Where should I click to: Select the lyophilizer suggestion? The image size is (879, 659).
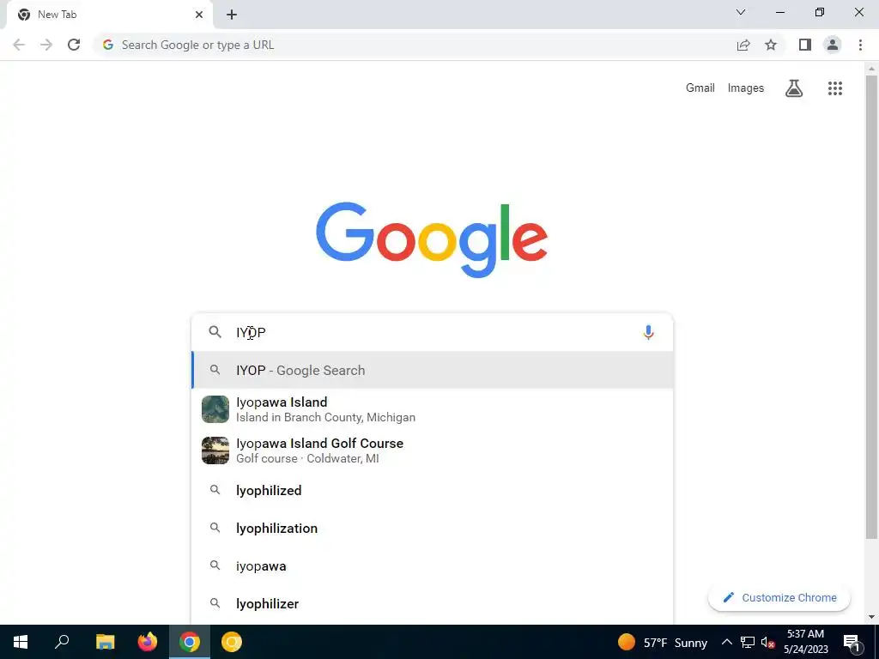[x=433, y=603]
